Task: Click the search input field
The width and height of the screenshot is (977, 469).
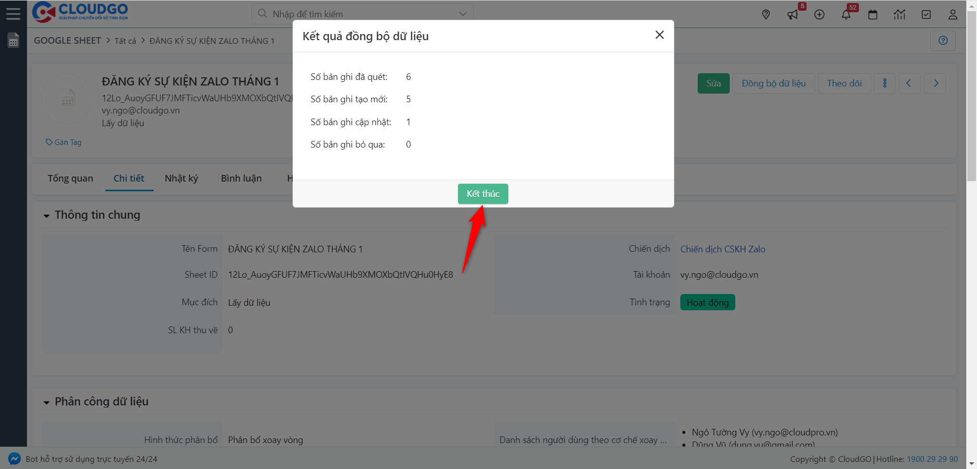Action: coord(356,14)
